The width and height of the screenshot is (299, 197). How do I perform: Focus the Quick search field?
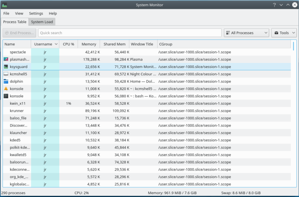[130, 33]
